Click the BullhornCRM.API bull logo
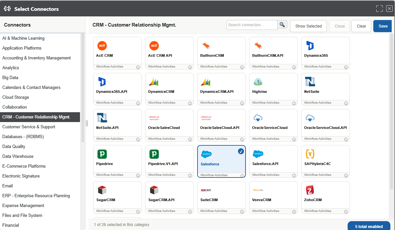Viewport: 395px width, 230px height. (x=258, y=46)
